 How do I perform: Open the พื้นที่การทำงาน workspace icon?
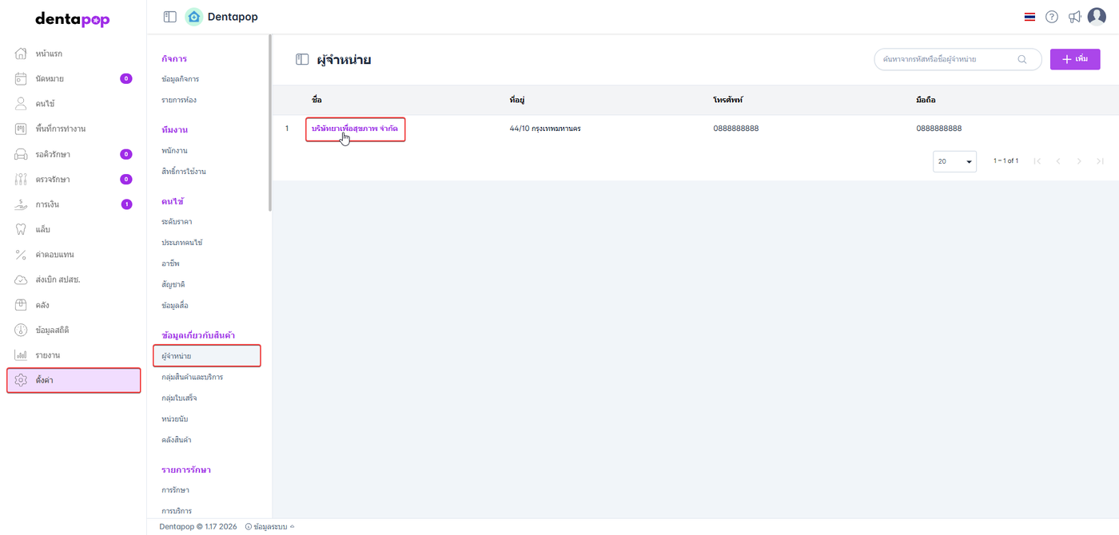pos(22,129)
